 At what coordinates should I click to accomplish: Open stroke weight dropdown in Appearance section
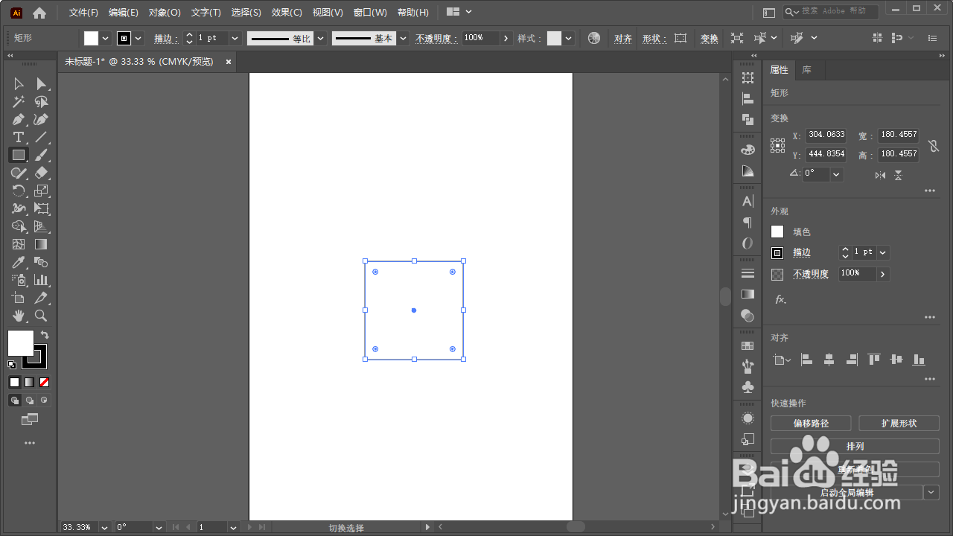click(x=883, y=252)
